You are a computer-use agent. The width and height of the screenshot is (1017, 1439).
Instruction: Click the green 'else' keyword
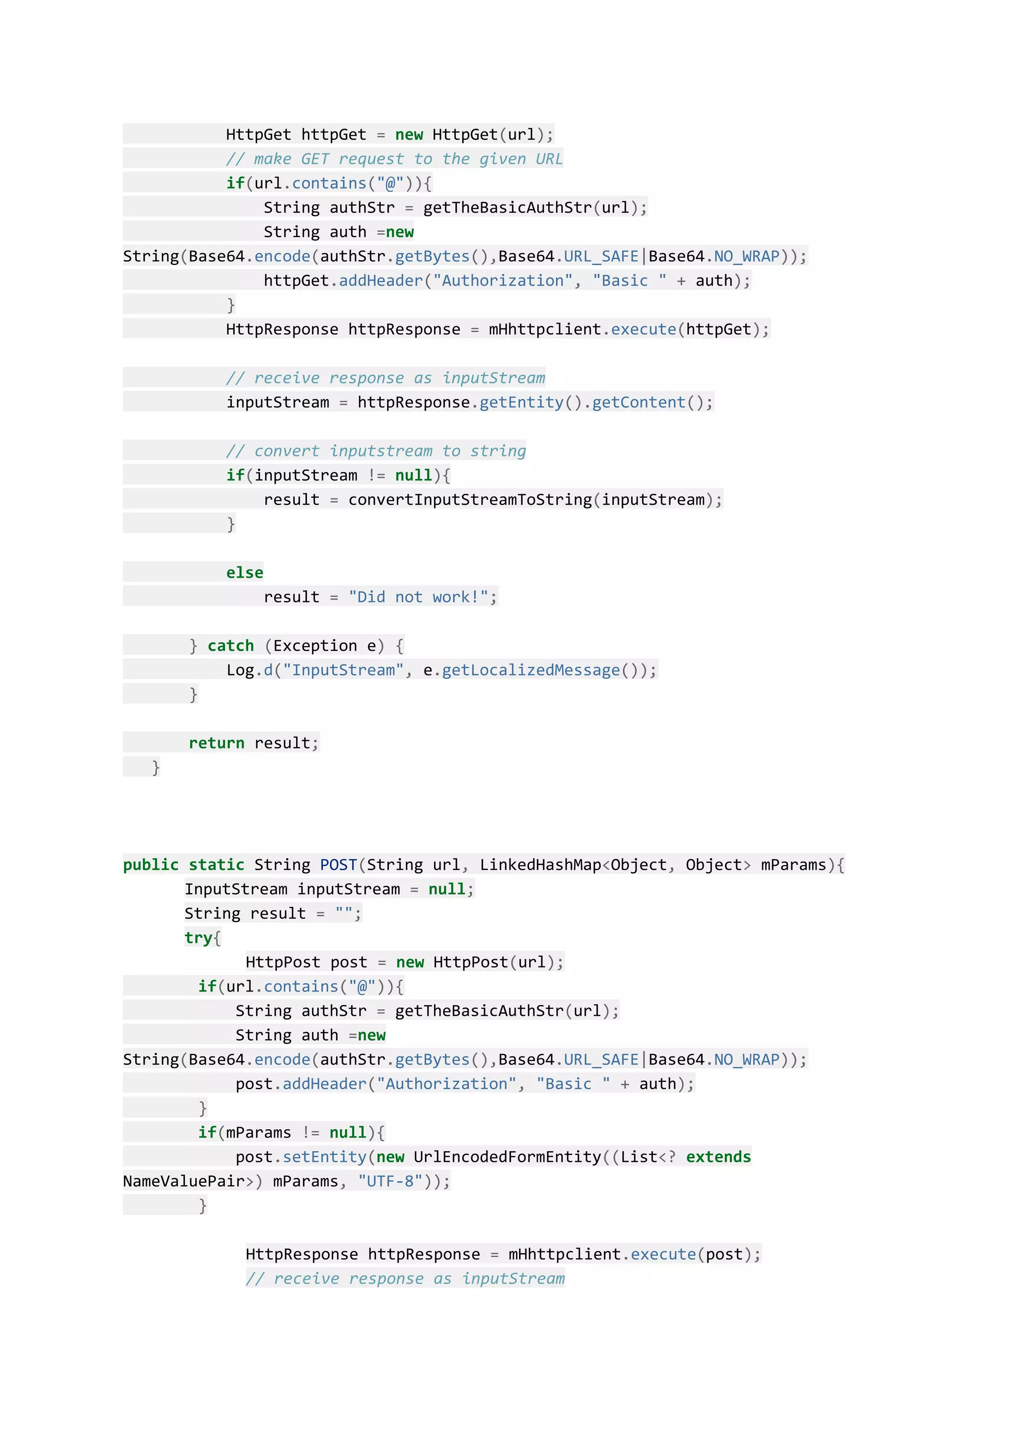click(x=244, y=573)
